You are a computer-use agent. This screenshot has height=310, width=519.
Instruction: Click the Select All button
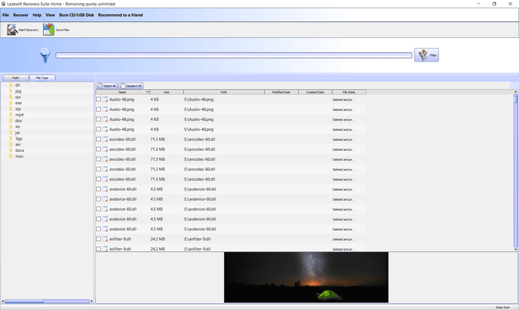pyautogui.click(x=107, y=86)
